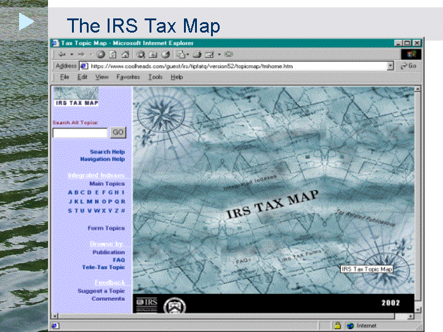Open the Tools menu
Image resolution: width=443 pixels, height=332 pixels.
[156, 77]
